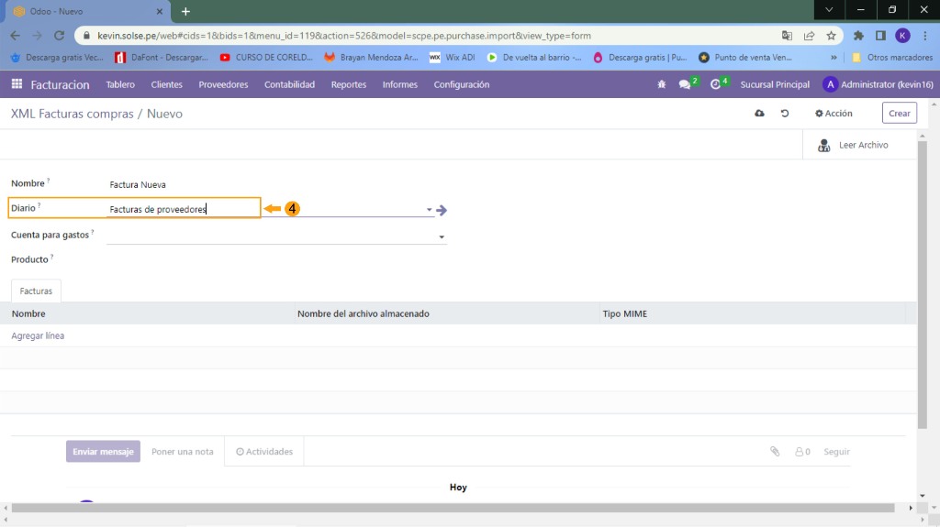Click the debug bug icon

pyautogui.click(x=661, y=84)
